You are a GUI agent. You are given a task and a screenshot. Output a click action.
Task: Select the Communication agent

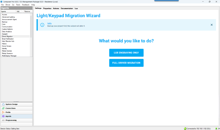click(7, 27)
